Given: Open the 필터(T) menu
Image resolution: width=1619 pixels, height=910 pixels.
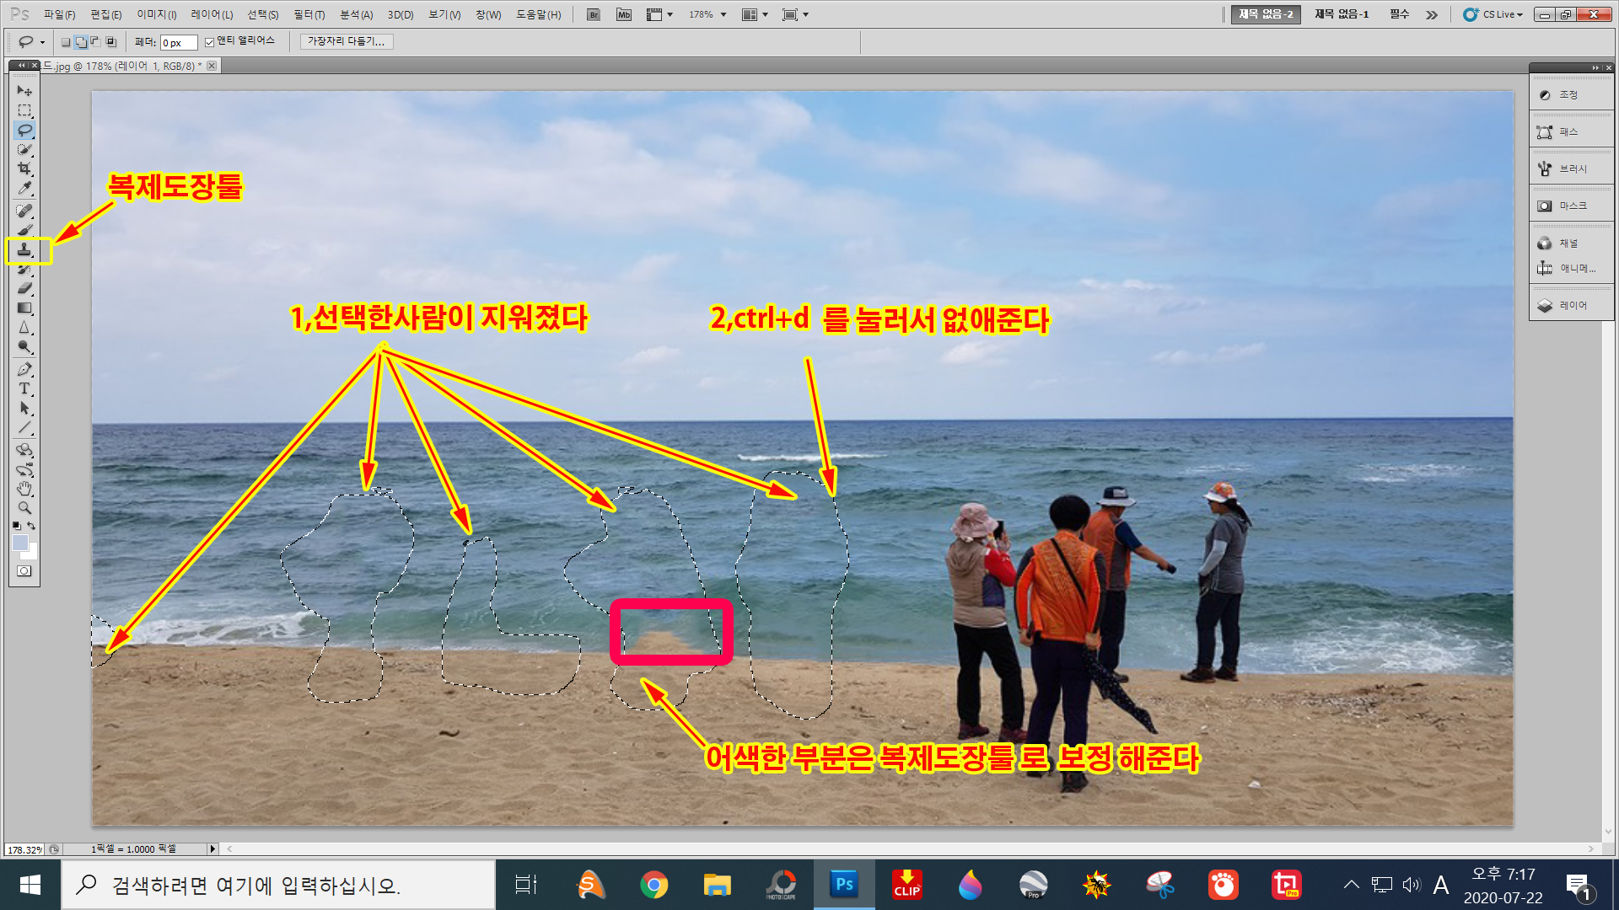Looking at the screenshot, I should [x=309, y=14].
